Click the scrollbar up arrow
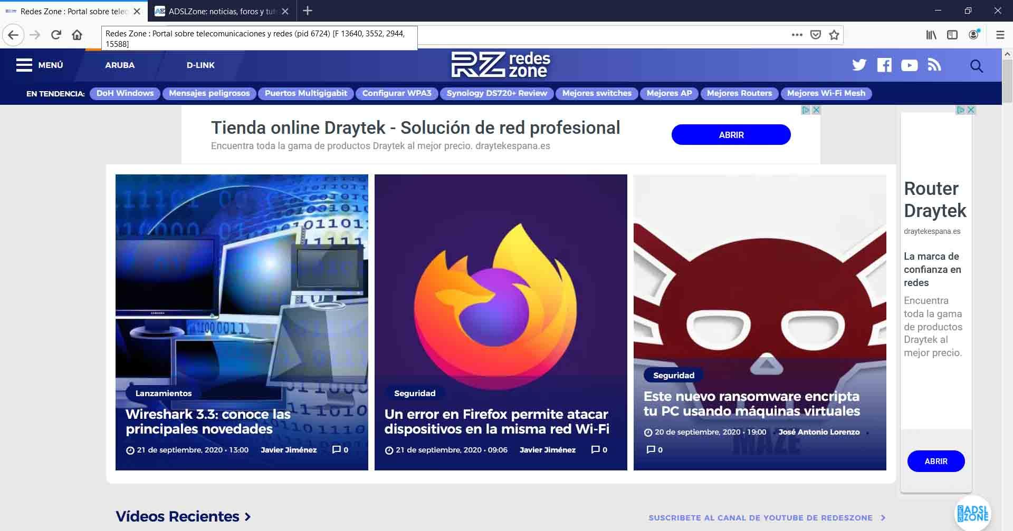The width and height of the screenshot is (1013, 531). click(1007, 54)
